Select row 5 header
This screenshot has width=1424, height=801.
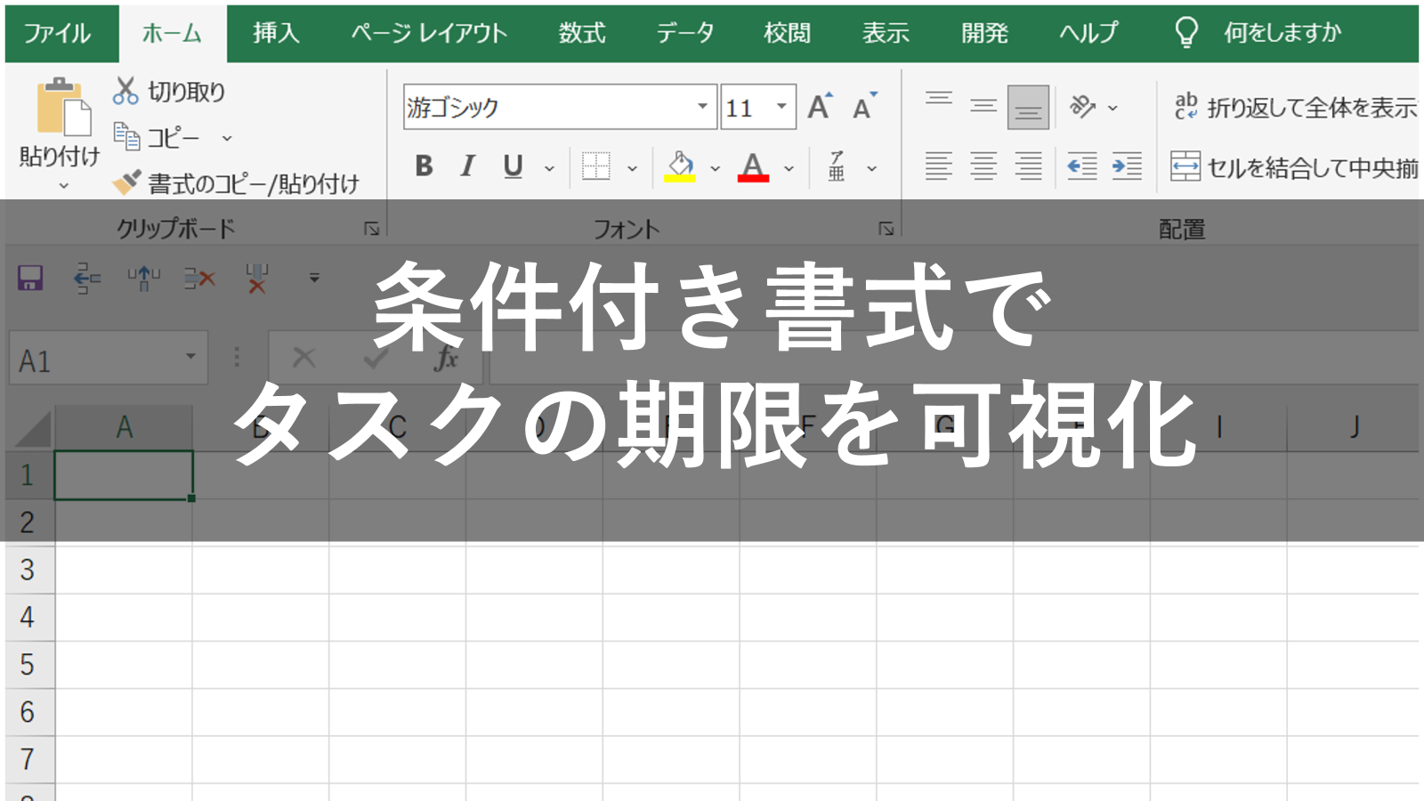28,665
